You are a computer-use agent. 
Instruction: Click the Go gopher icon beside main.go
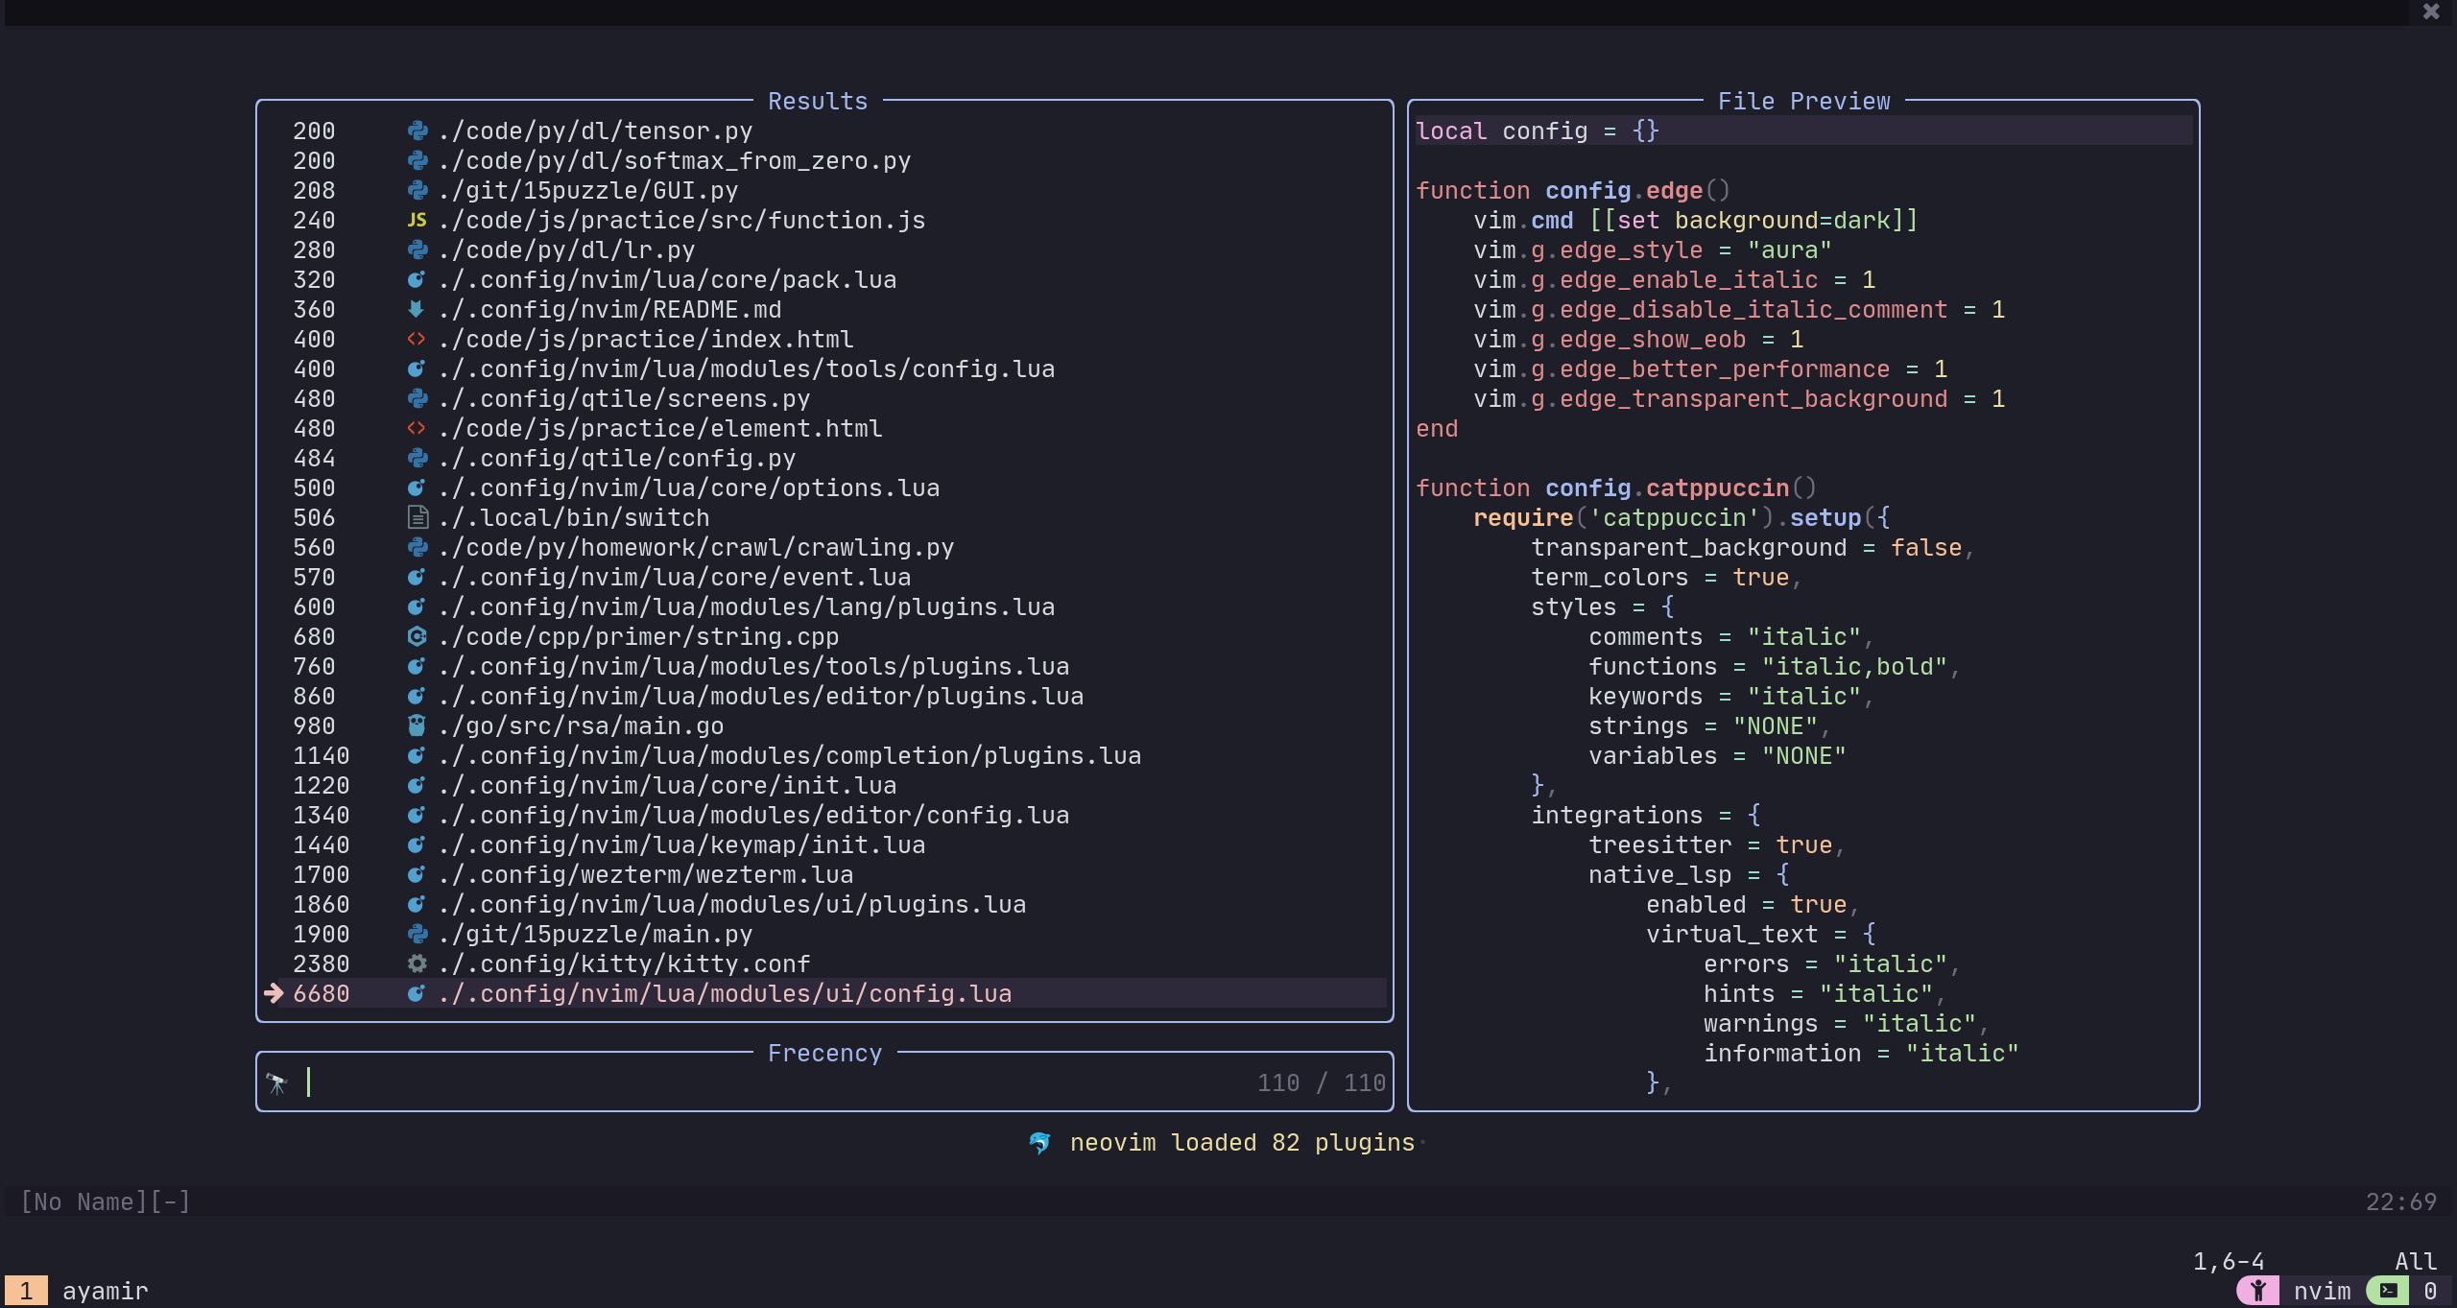point(417,726)
